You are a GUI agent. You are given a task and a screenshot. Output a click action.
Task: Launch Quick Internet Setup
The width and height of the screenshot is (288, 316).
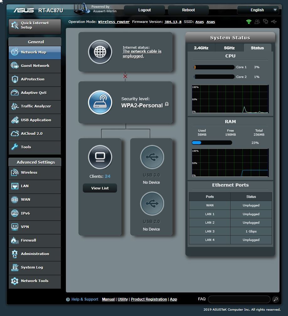pyautogui.click(x=35, y=26)
